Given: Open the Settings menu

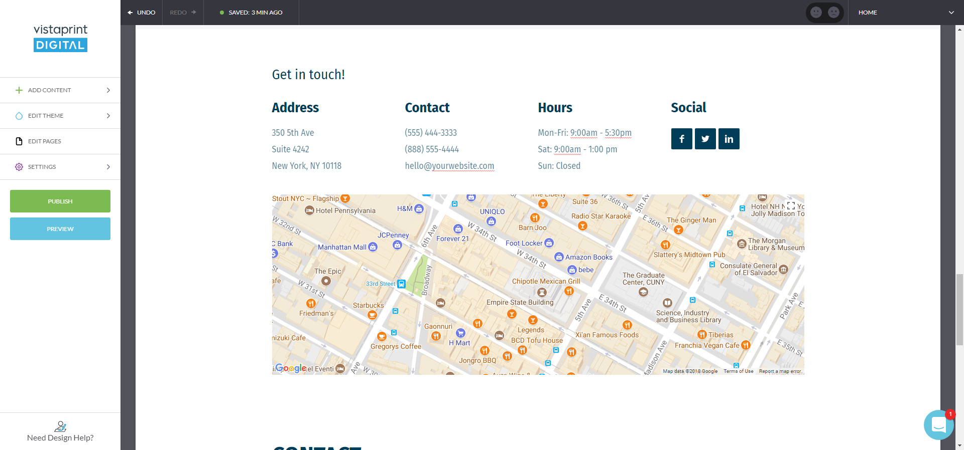Looking at the screenshot, I should (x=60, y=167).
